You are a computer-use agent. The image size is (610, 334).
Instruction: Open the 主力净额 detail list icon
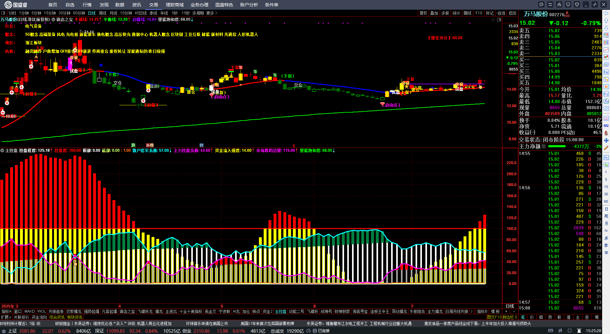click(544, 146)
